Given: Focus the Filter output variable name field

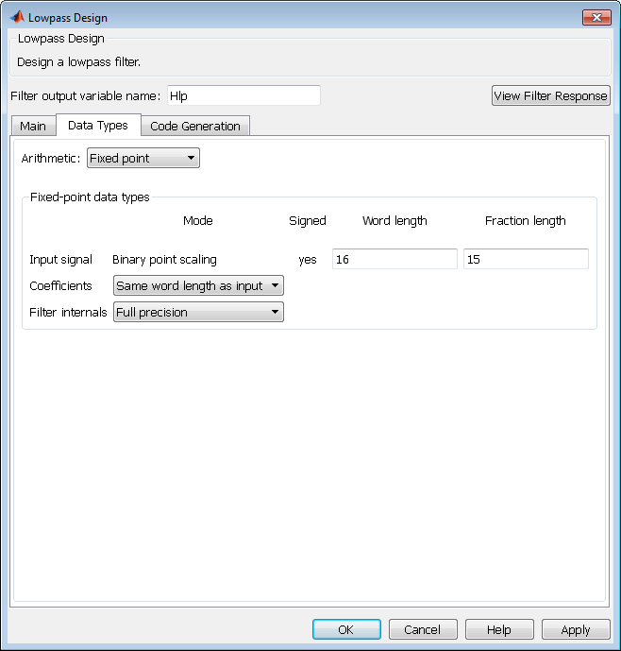Looking at the screenshot, I should pyautogui.click(x=243, y=95).
